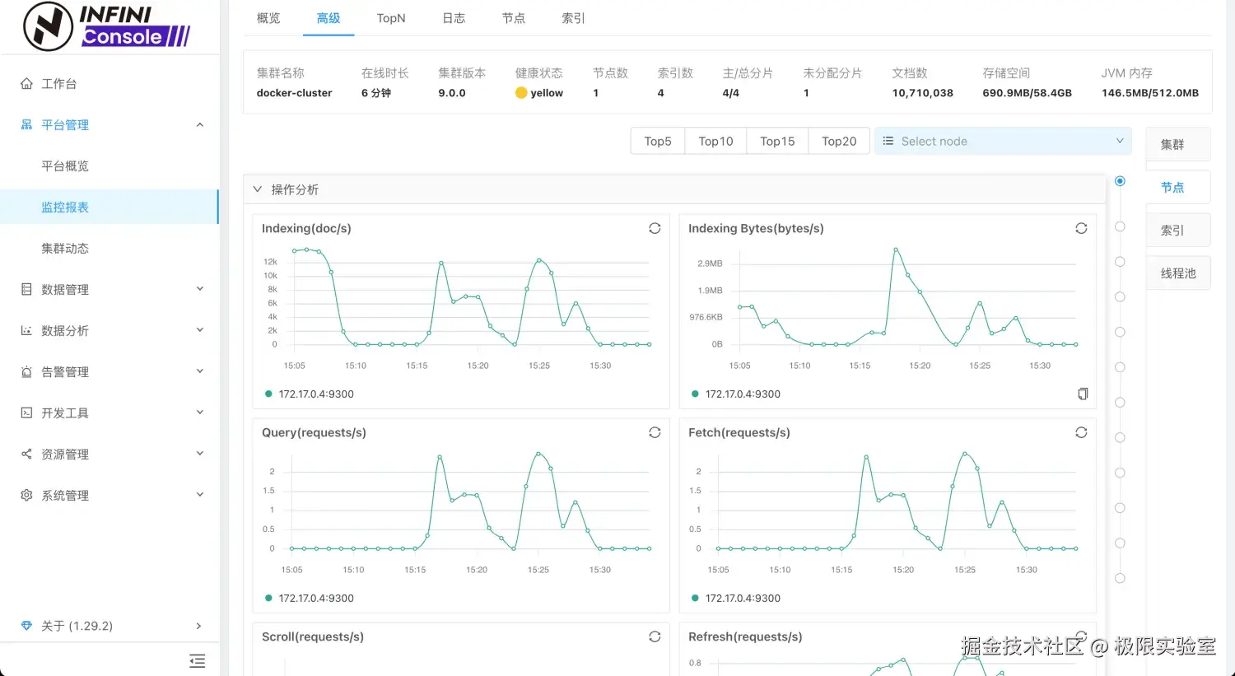Select the 线程池 side button
The height and width of the screenshot is (676, 1235).
coord(1177,273)
